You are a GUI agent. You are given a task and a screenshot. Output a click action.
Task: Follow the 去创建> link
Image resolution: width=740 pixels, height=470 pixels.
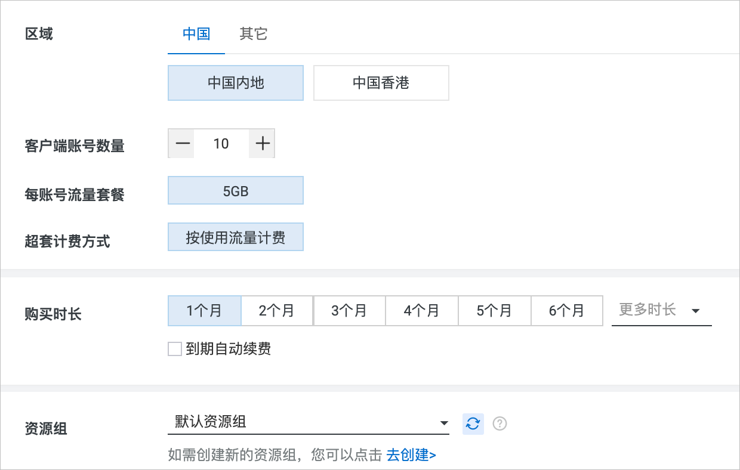(x=411, y=456)
